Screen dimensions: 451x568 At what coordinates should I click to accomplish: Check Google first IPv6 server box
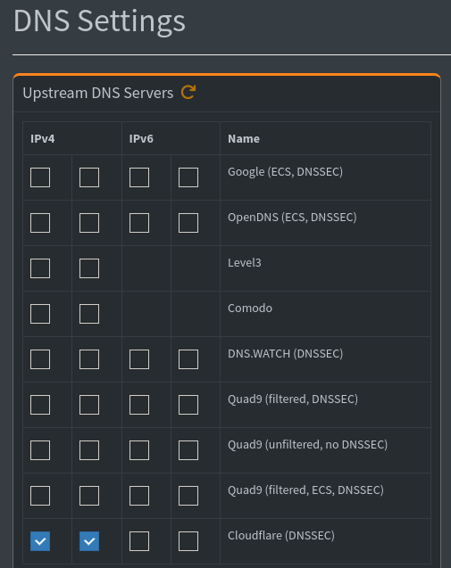(139, 177)
